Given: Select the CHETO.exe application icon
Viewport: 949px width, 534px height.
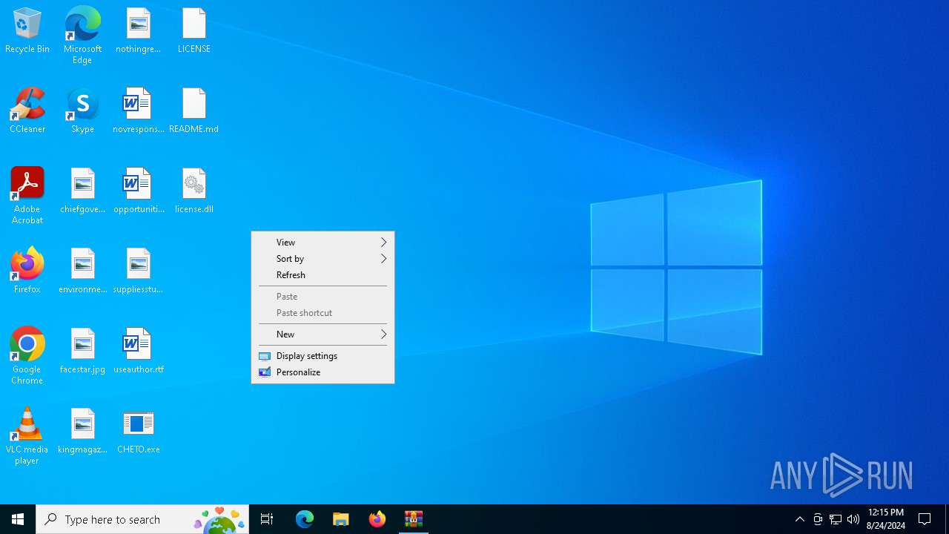Looking at the screenshot, I should [138, 432].
